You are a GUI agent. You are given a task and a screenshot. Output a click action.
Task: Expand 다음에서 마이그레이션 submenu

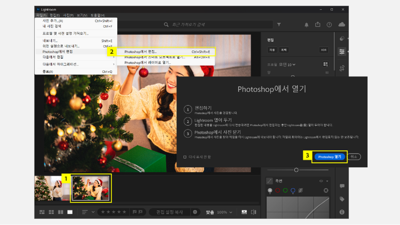76,64
